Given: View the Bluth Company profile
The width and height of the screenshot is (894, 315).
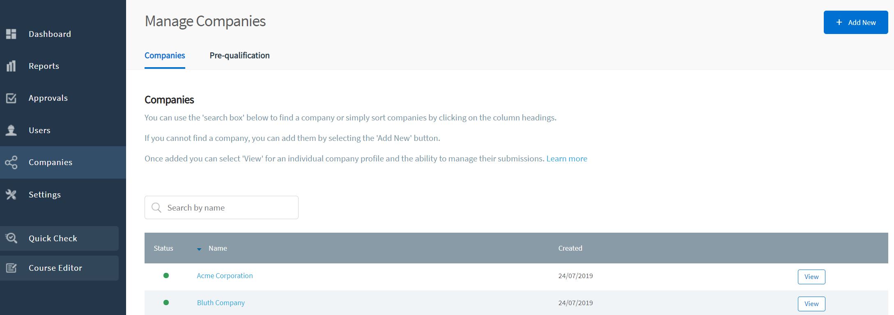Looking at the screenshot, I should (x=811, y=304).
